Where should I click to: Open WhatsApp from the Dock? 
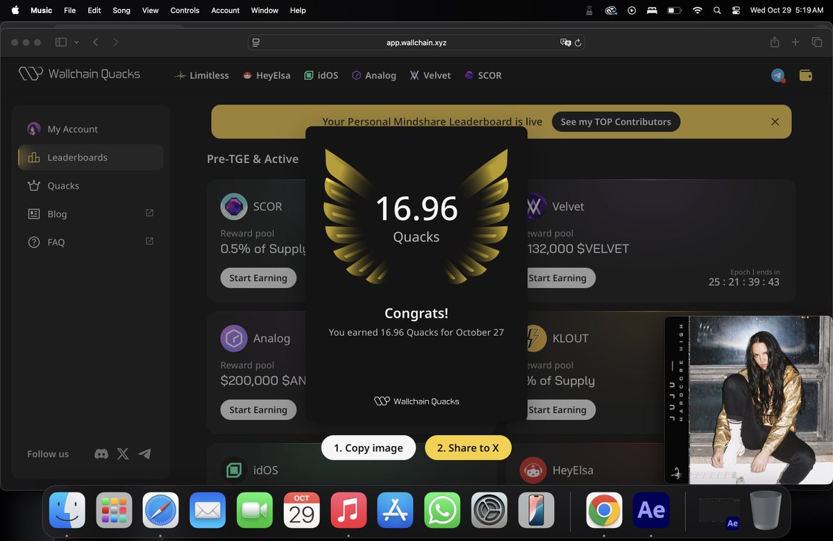click(442, 510)
